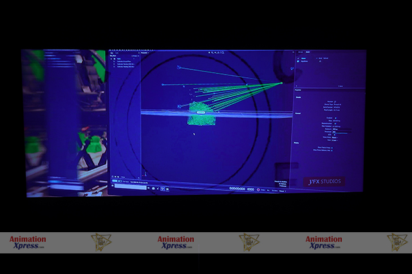Open the Video Mode dropdown

coord(335,136)
